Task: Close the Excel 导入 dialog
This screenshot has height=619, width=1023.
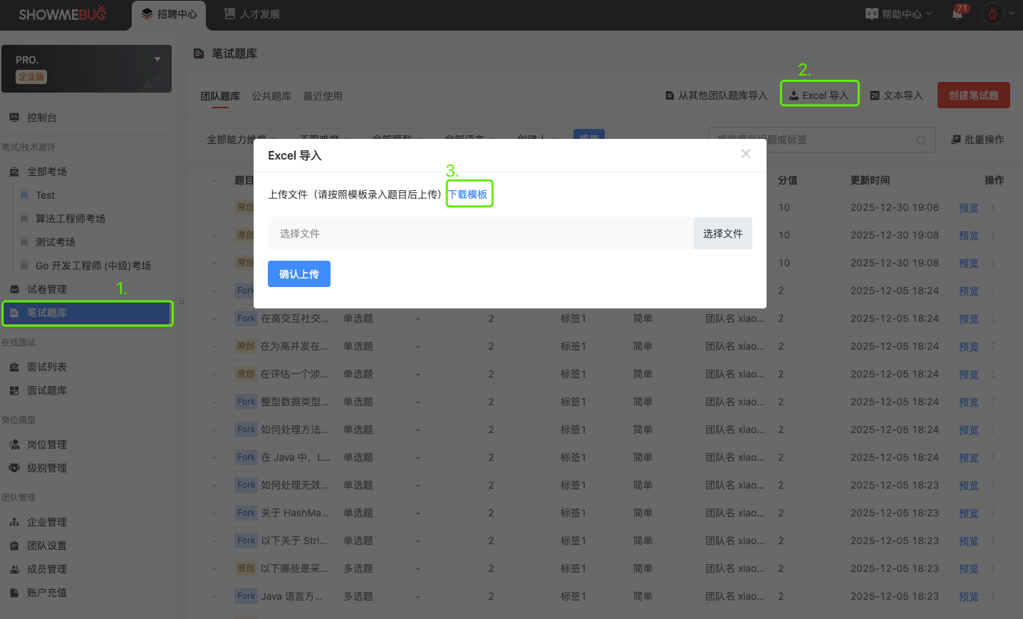Action: click(746, 154)
